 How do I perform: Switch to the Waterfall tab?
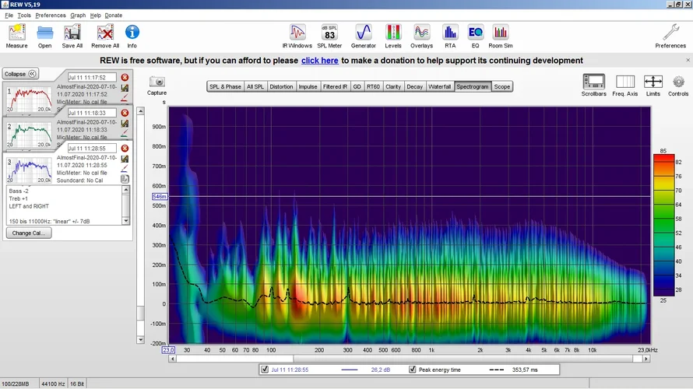pyautogui.click(x=439, y=86)
